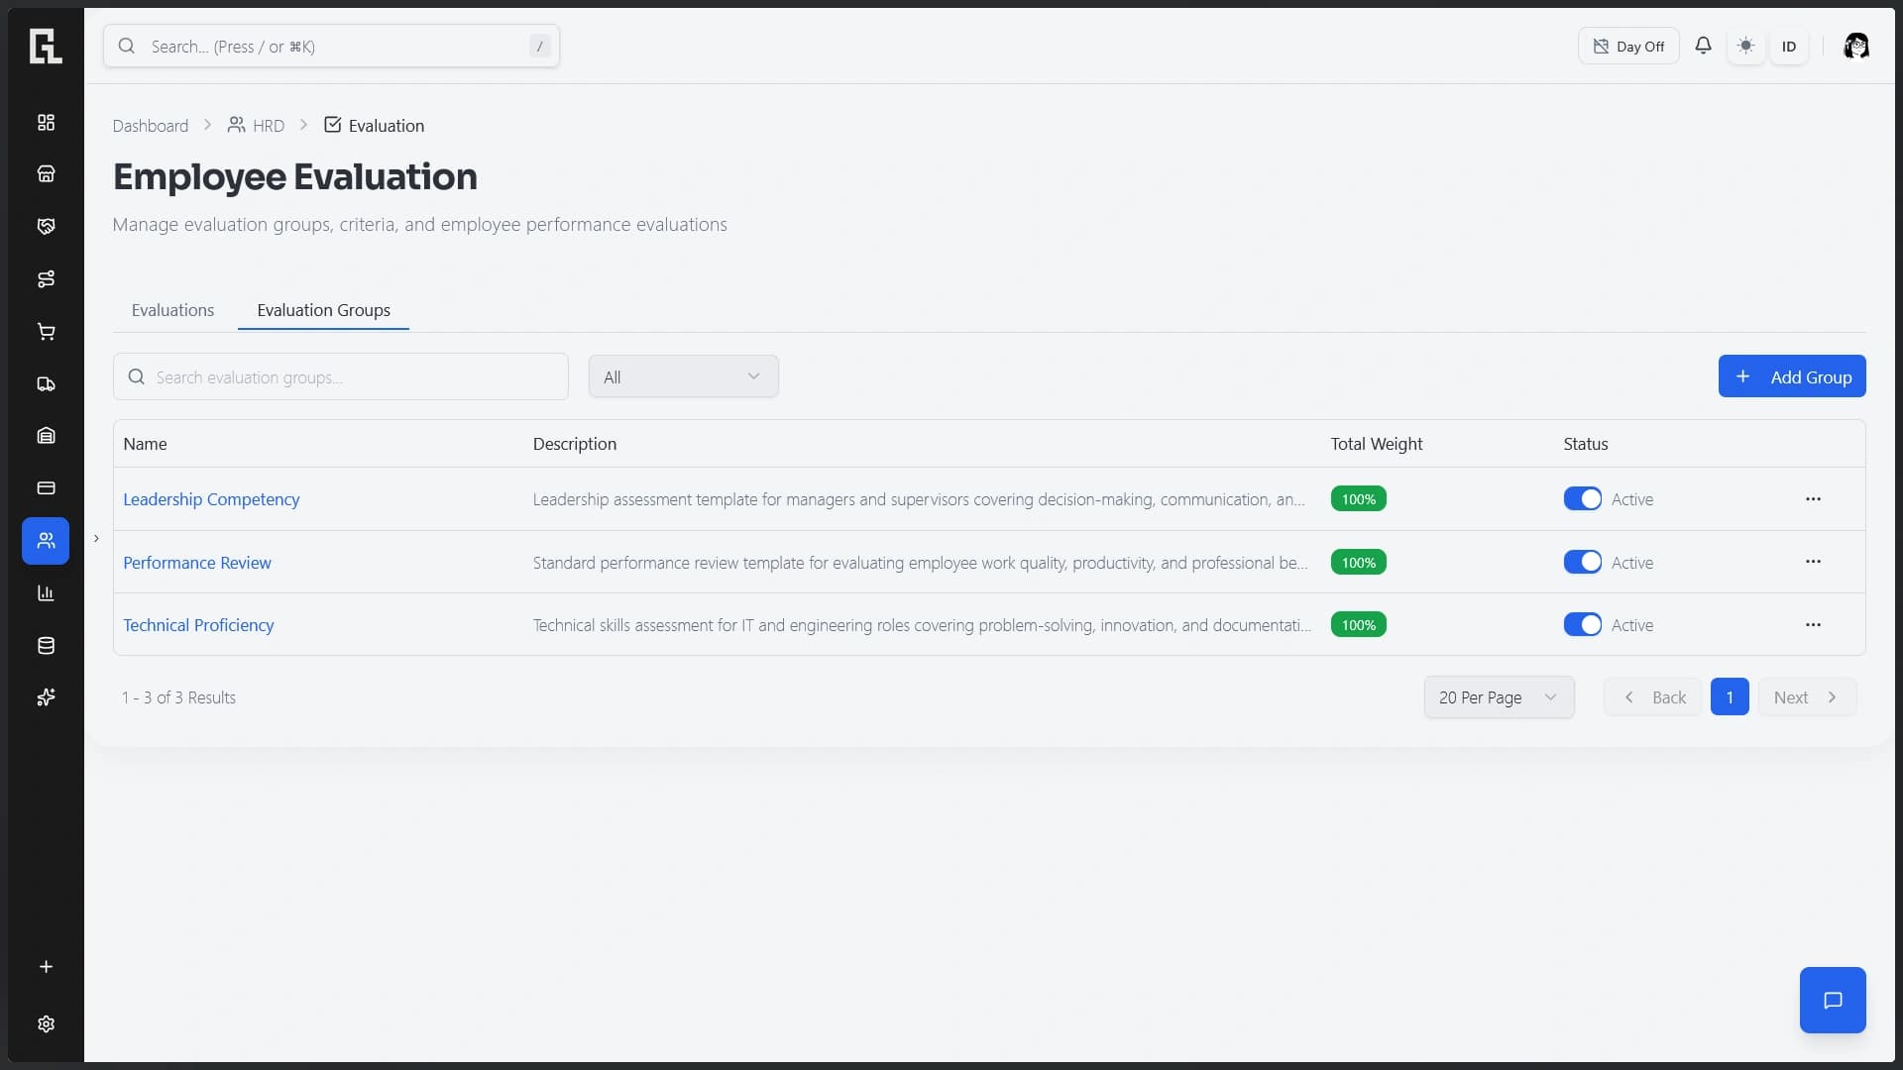Open the credit card icon in sidebar
The image size is (1903, 1070).
click(46, 487)
